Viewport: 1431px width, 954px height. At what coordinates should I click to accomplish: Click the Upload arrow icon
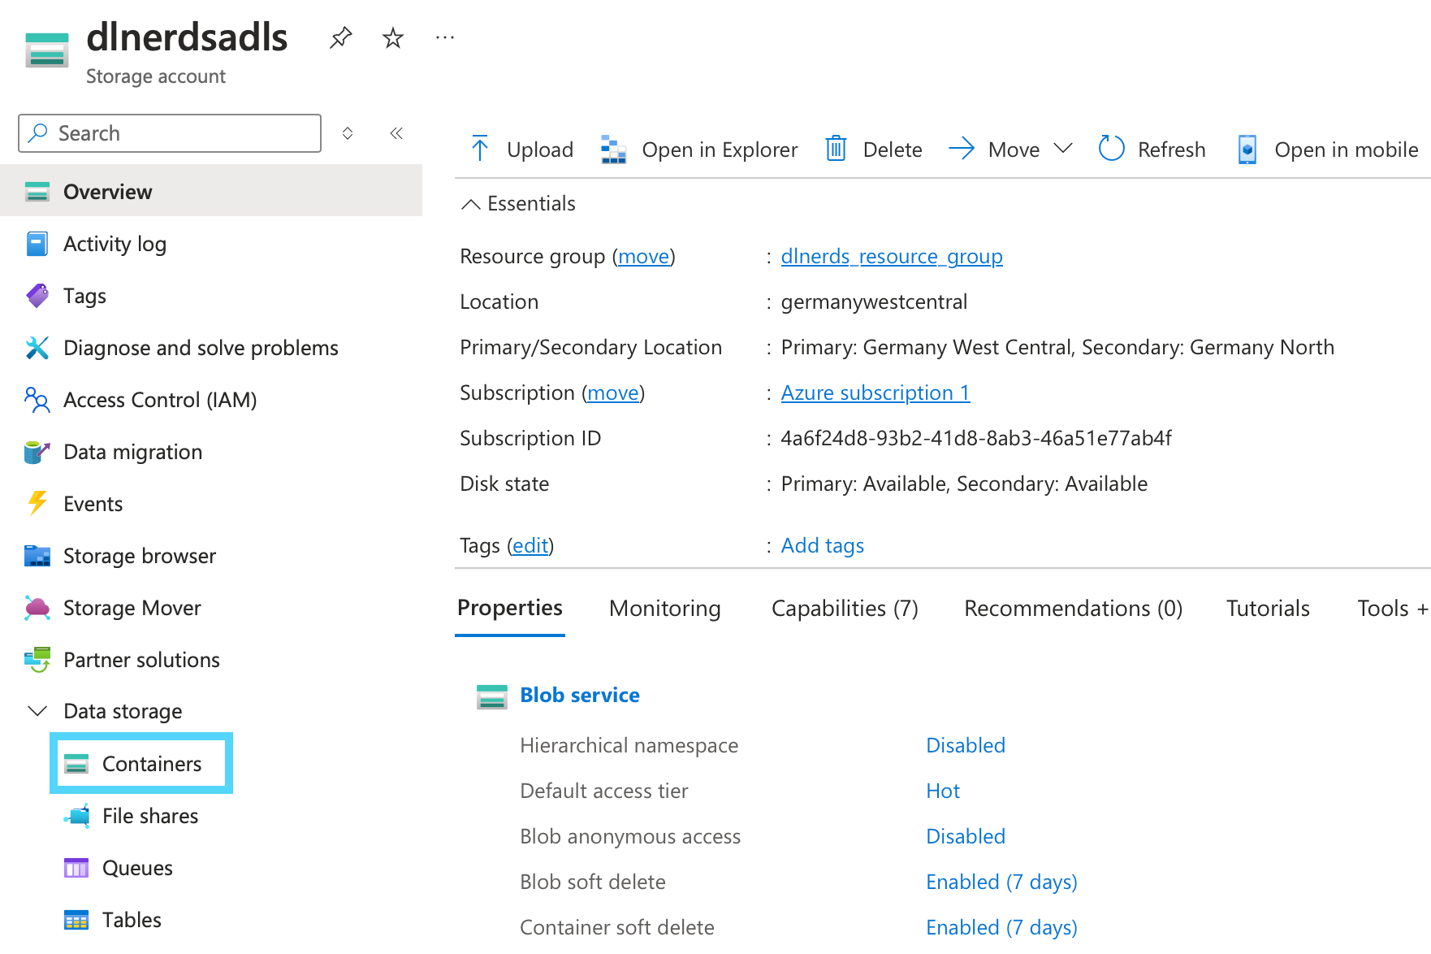coord(480,149)
